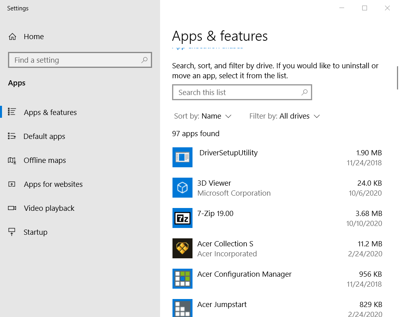Click the vertical scrollbar thumb

coord(397,78)
